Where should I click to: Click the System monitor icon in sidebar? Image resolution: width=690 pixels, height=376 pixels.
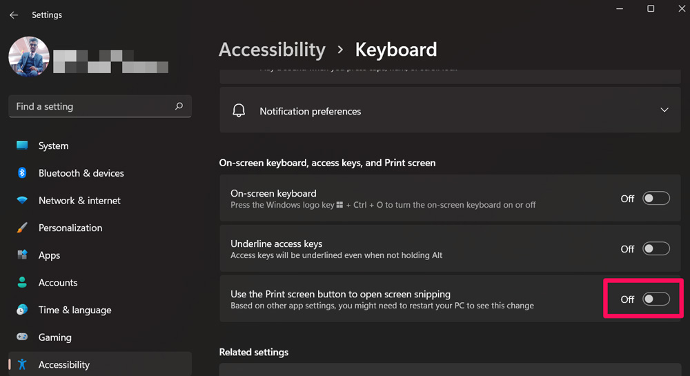(x=22, y=146)
